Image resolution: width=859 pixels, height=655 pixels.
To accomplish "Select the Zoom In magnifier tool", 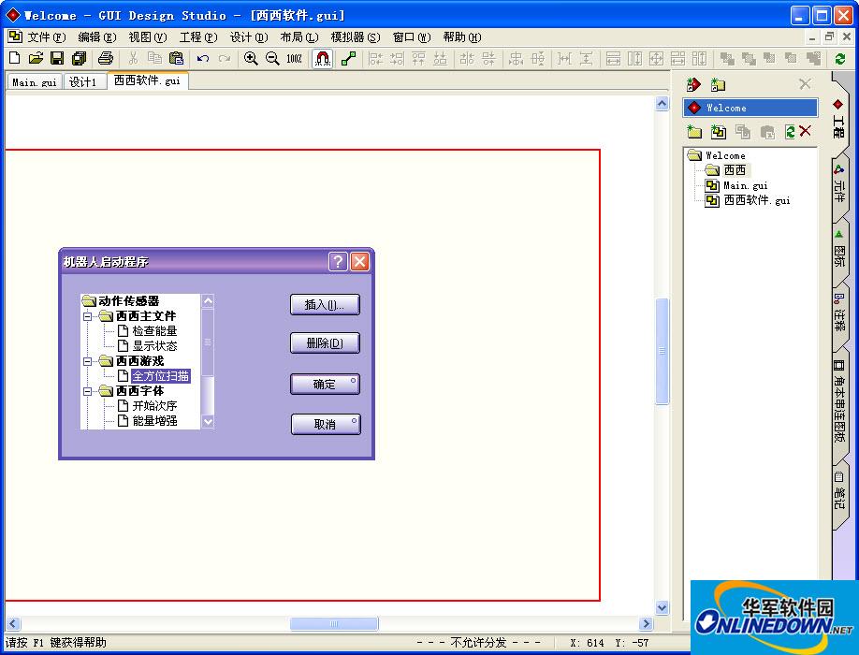I will 251,58.
